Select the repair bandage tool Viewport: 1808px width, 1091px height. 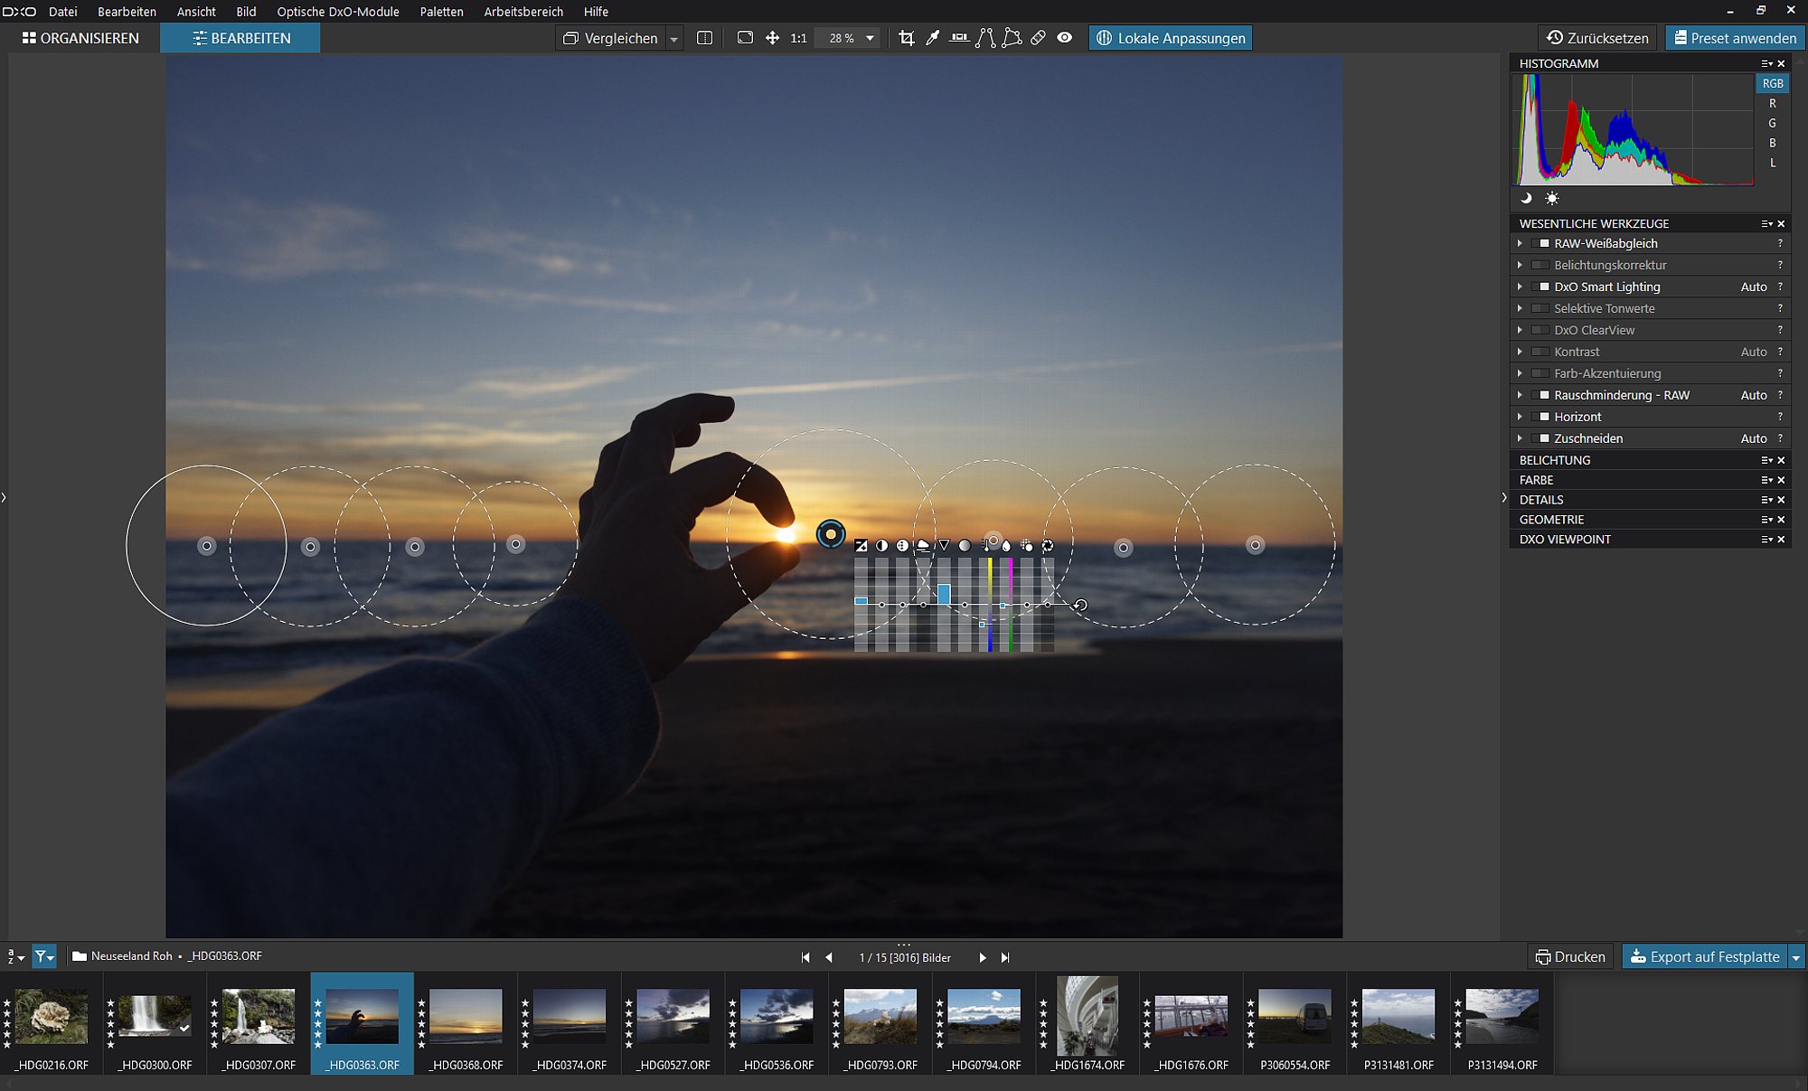(x=1038, y=38)
